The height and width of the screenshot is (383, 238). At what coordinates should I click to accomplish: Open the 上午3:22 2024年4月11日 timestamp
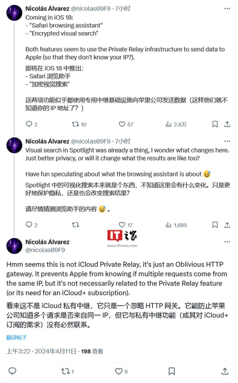pyautogui.click(x=41, y=351)
